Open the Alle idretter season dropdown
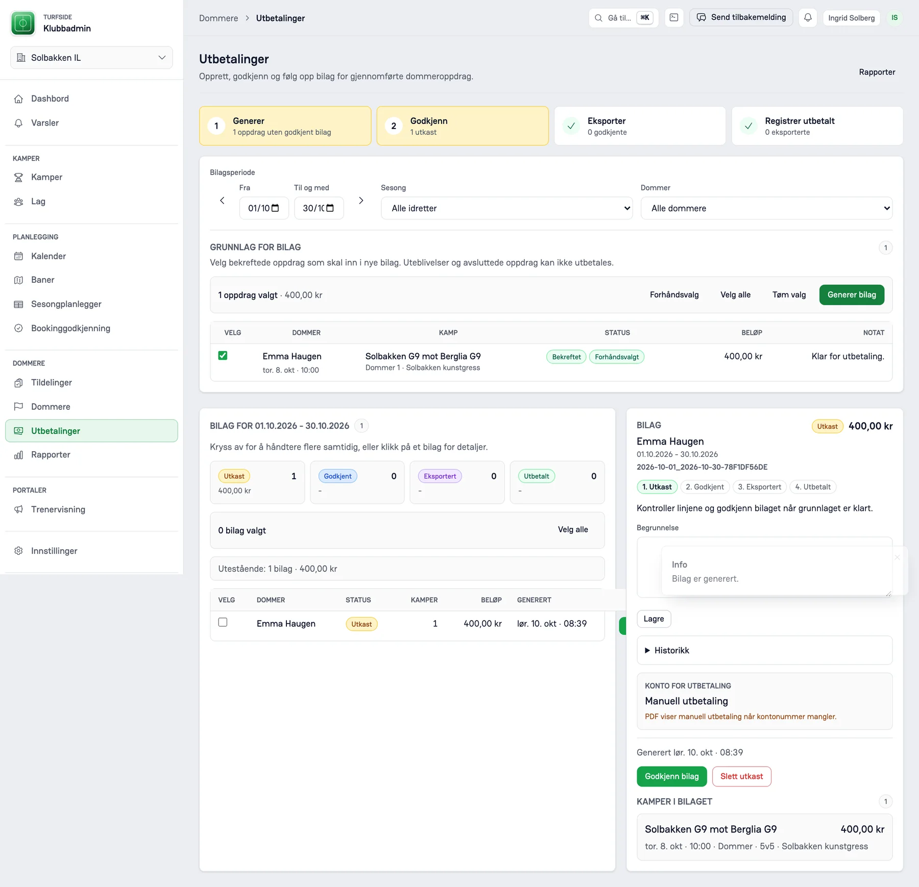The image size is (919, 887). (506, 208)
